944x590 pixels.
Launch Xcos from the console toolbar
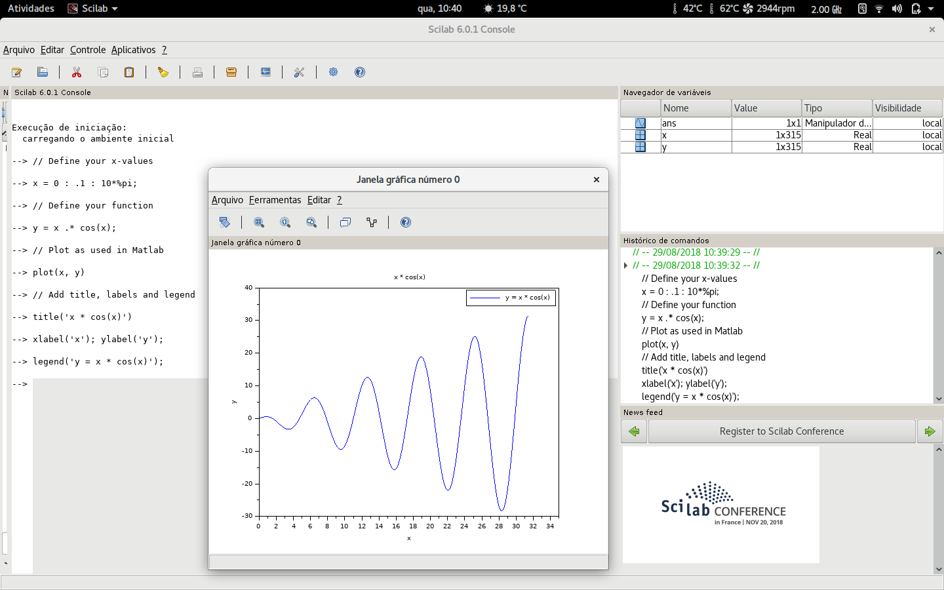click(x=265, y=72)
